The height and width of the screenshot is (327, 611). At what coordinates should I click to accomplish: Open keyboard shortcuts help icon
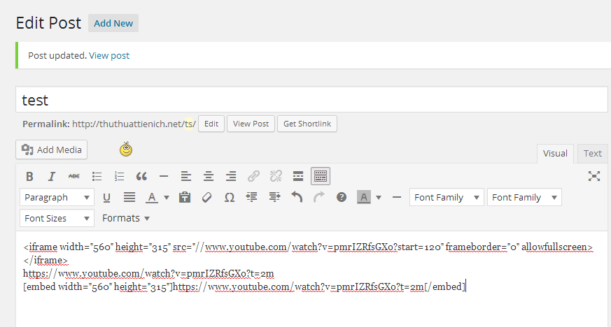[342, 198]
